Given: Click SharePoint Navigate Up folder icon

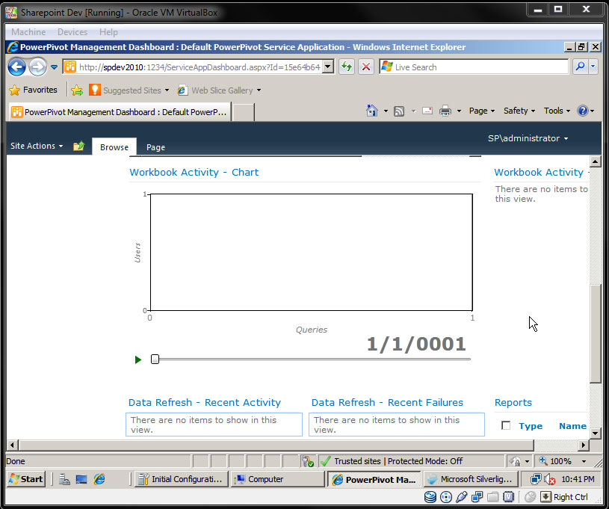Looking at the screenshot, I should [x=79, y=146].
